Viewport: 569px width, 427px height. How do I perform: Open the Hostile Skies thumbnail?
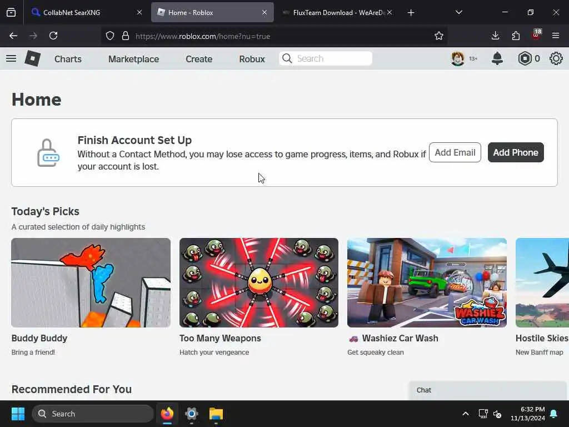click(x=542, y=282)
